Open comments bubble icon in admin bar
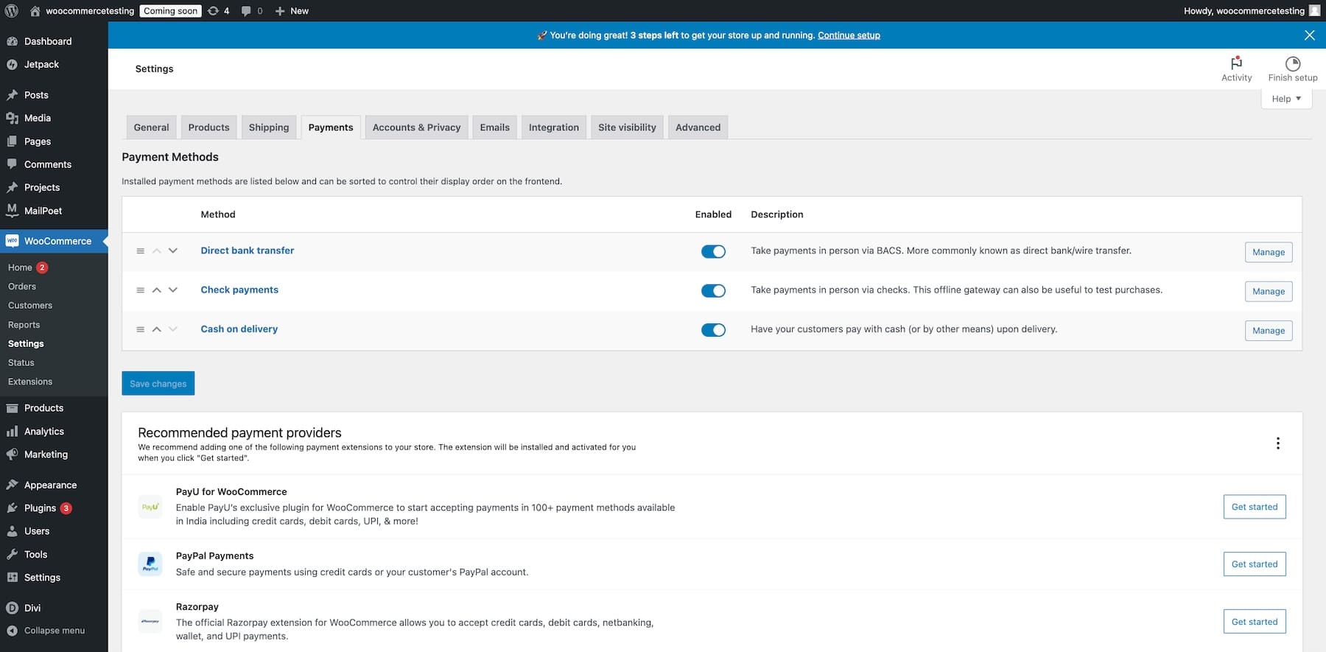Image resolution: width=1326 pixels, height=652 pixels. coord(246,11)
